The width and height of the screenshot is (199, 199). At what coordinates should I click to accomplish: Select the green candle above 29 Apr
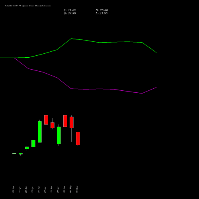tap(59, 135)
